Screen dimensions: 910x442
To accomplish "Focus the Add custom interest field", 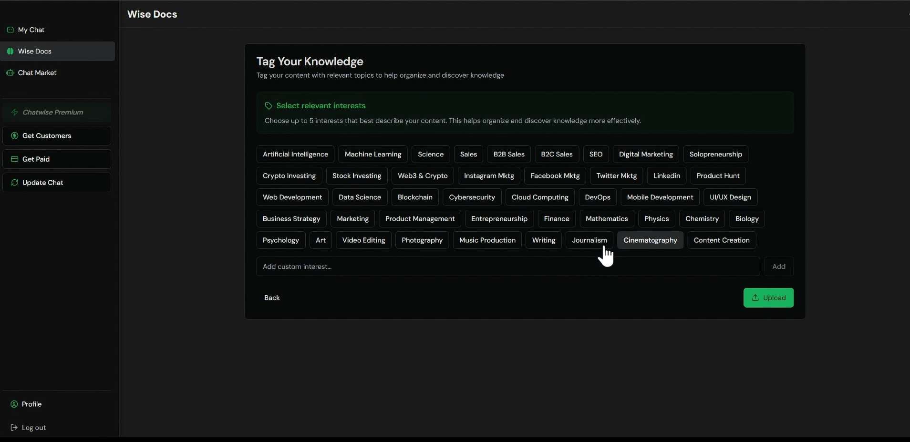I will pyautogui.click(x=507, y=267).
